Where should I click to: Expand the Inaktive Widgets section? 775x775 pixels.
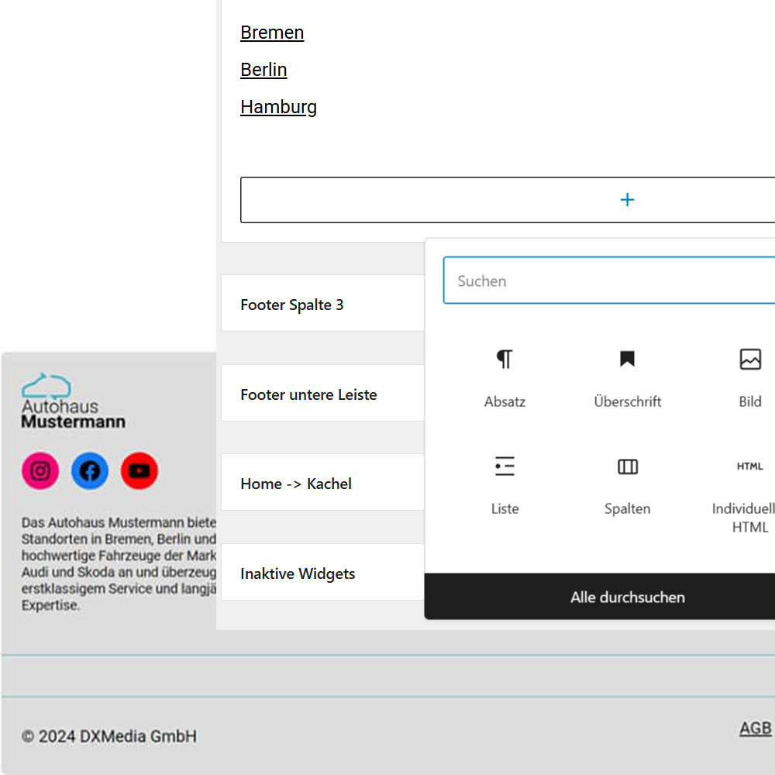(x=322, y=573)
